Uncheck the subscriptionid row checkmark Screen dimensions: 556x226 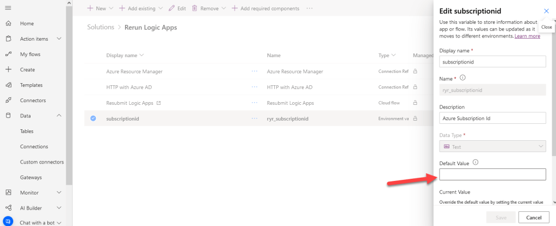coord(93,118)
